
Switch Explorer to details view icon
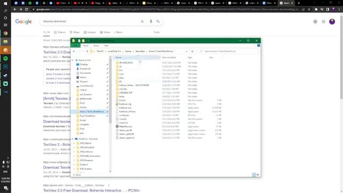pos(254,175)
